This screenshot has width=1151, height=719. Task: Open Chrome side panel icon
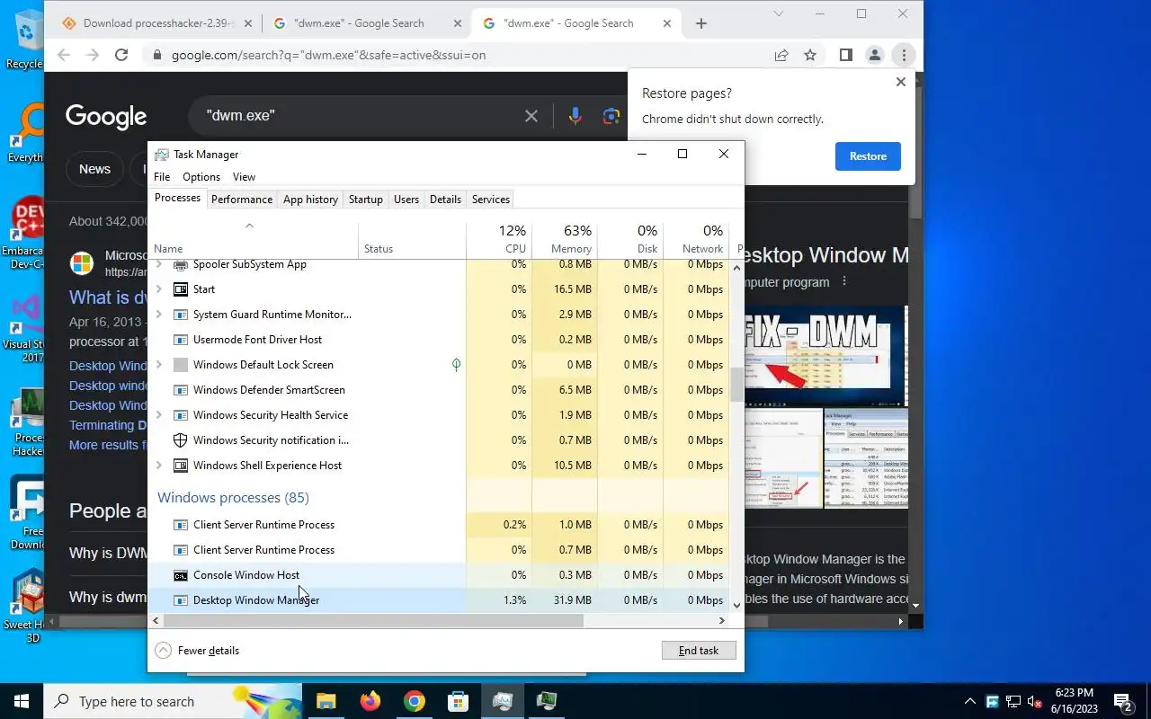845,55
